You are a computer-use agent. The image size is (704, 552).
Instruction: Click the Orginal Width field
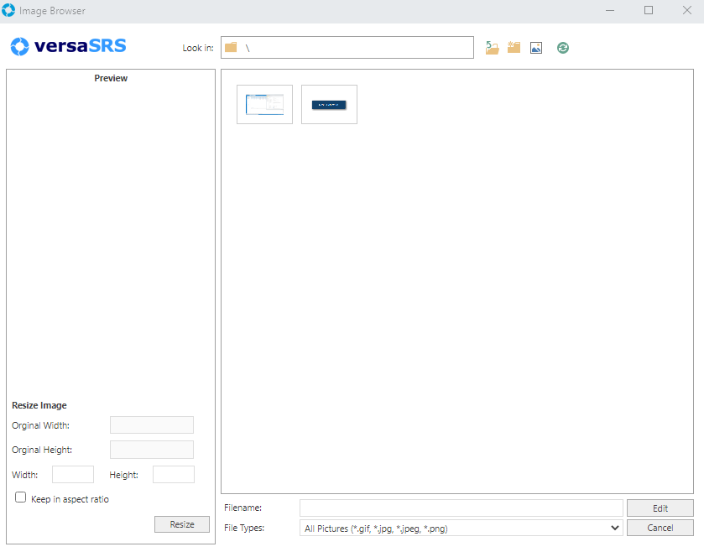click(x=152, y=425)
